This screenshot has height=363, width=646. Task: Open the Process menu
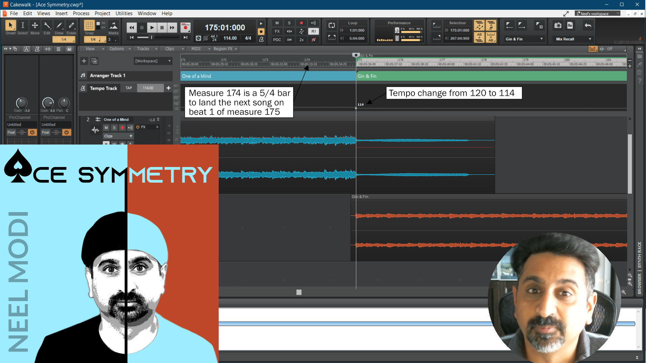81,13
